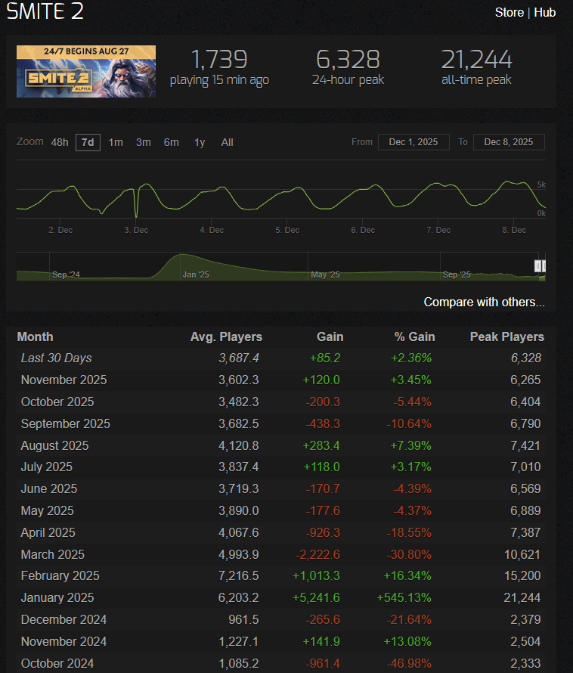
Task: Click the 4,120.8 average players cell
Action: point(239,445)
